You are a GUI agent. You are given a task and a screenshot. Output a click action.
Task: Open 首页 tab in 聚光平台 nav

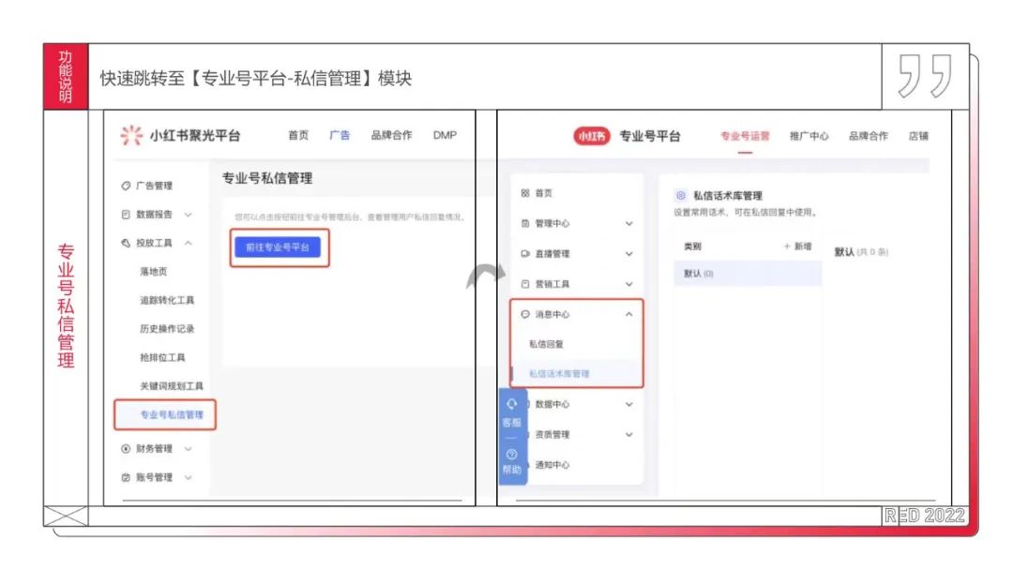point(298,135)
